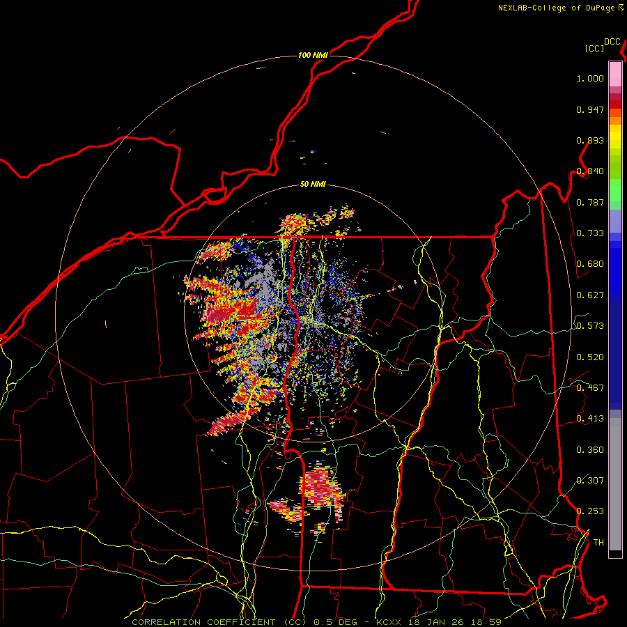This screenshot has height=627, width=627.
Task: Select the 0.307 color scale value
Action: pos(590,480)
